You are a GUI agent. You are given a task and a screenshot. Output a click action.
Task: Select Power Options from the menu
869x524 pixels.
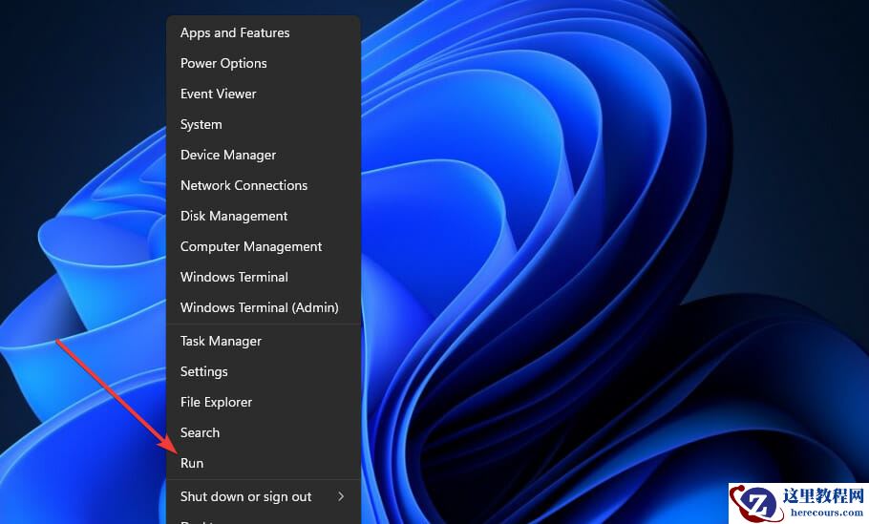[x=223, y=63]
